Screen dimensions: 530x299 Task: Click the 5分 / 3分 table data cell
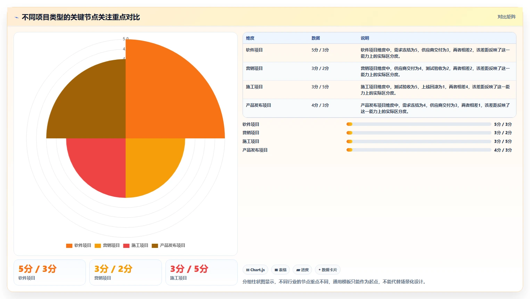click(x=320, y=50)
